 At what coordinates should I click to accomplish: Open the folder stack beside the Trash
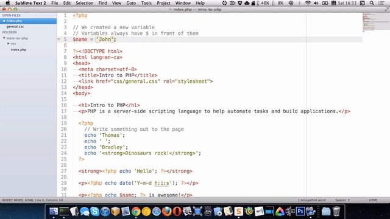(x=326, y=211)
